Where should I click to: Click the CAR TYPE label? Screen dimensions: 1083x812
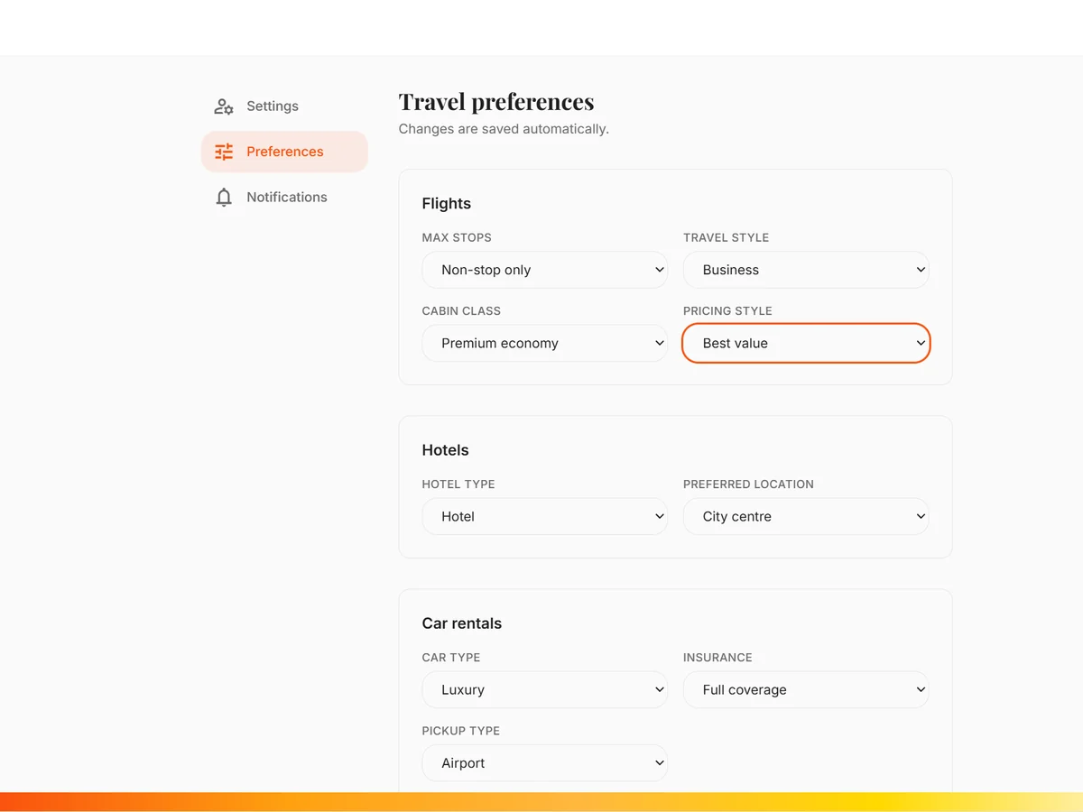click(451, 658)
